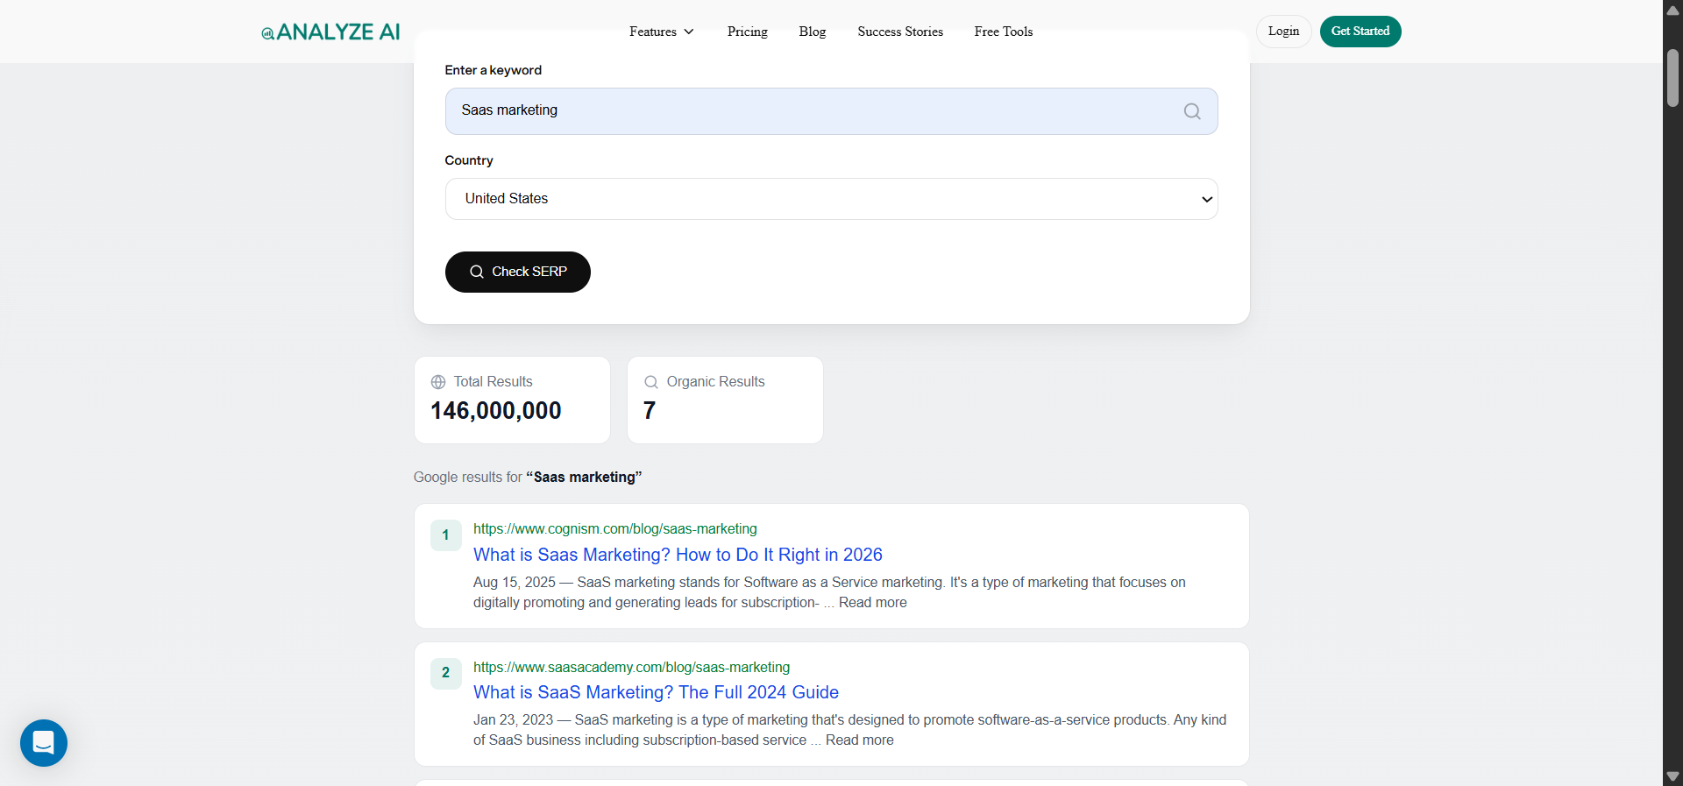
Task: Click the 'Google results for "Saas marketing"' heading
Action: 528,478
